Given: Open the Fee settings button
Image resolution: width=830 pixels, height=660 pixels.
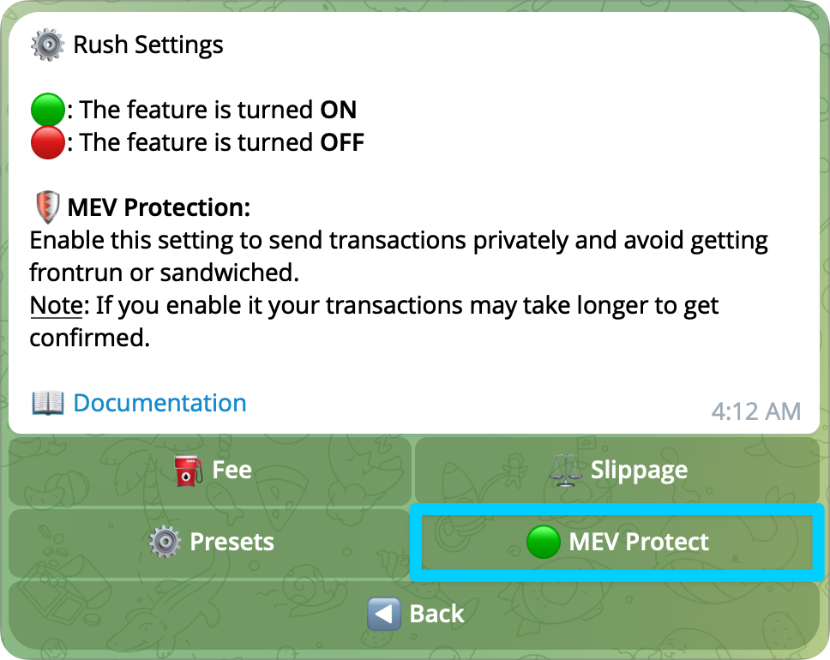Looking at the screenshot, I should [210, 471].
